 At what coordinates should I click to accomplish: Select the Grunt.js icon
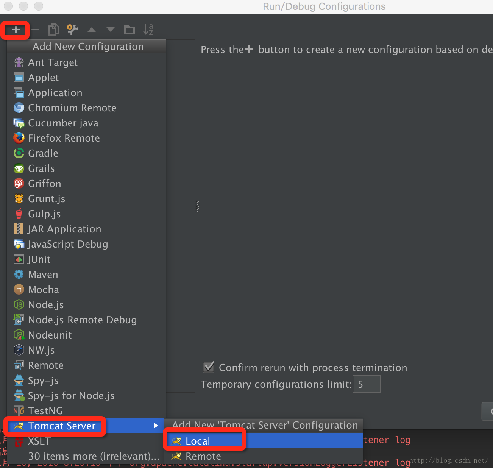tap(19, 198)
